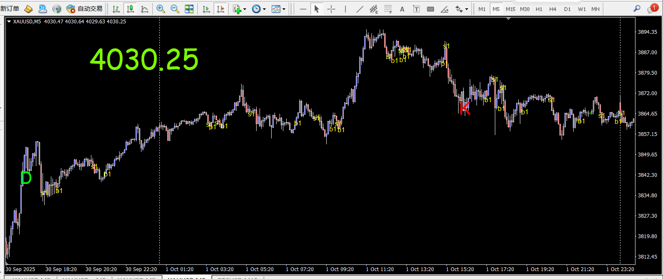Click the red K marker on chart
Image resolution: width=663 pixels, height=279 pixels.
464,108
